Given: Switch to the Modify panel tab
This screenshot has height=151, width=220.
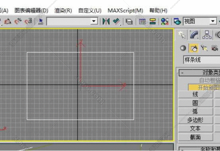Looking at the screenshot, I should click(194, 35).
